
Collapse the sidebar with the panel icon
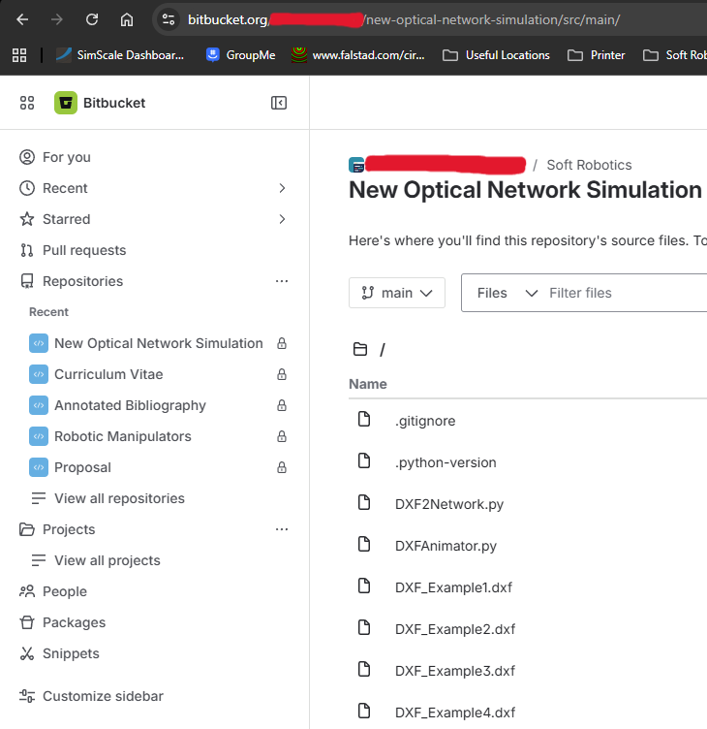279,103
